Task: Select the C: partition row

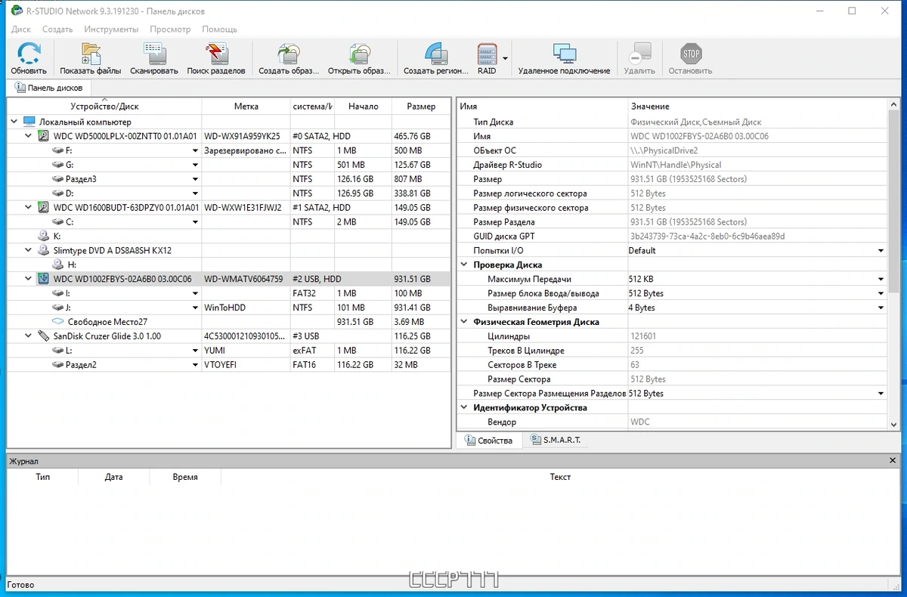Action: pyautogui.click(x=229, y=222)
